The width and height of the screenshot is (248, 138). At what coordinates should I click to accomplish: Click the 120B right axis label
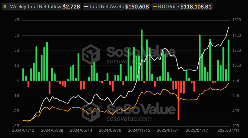237,50
